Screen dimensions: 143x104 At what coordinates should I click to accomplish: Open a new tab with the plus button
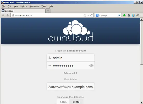click(48, 11)
